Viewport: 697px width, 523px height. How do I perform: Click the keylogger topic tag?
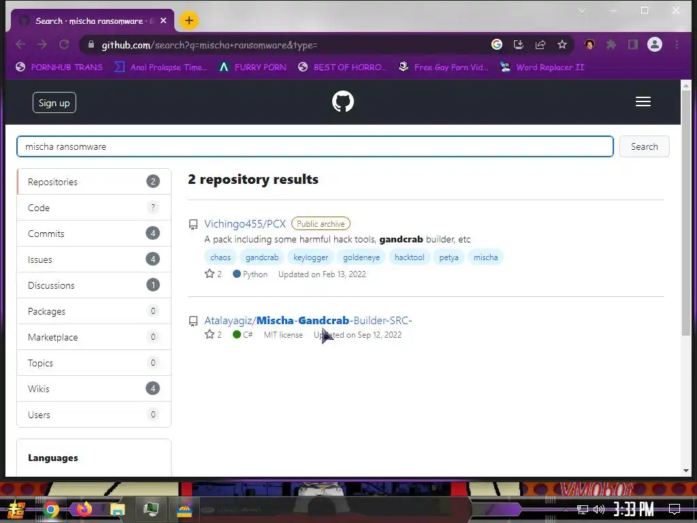(x=310, y=257)
